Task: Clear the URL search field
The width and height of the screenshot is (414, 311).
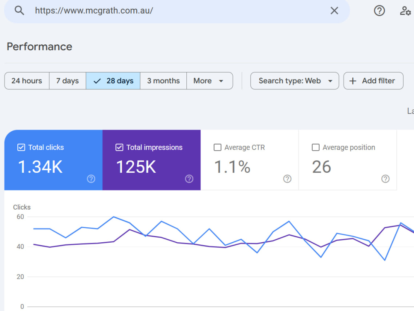Action: (334, 11)
